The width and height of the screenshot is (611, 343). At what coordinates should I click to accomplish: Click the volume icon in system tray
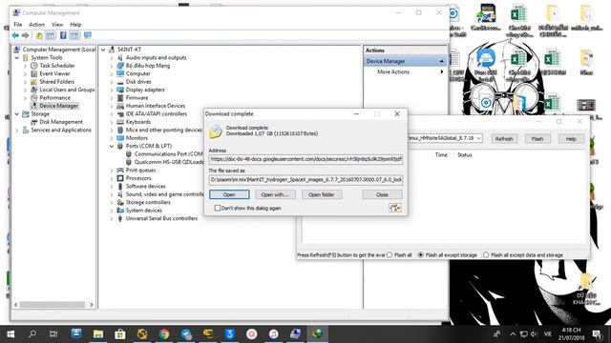[534, 334]
